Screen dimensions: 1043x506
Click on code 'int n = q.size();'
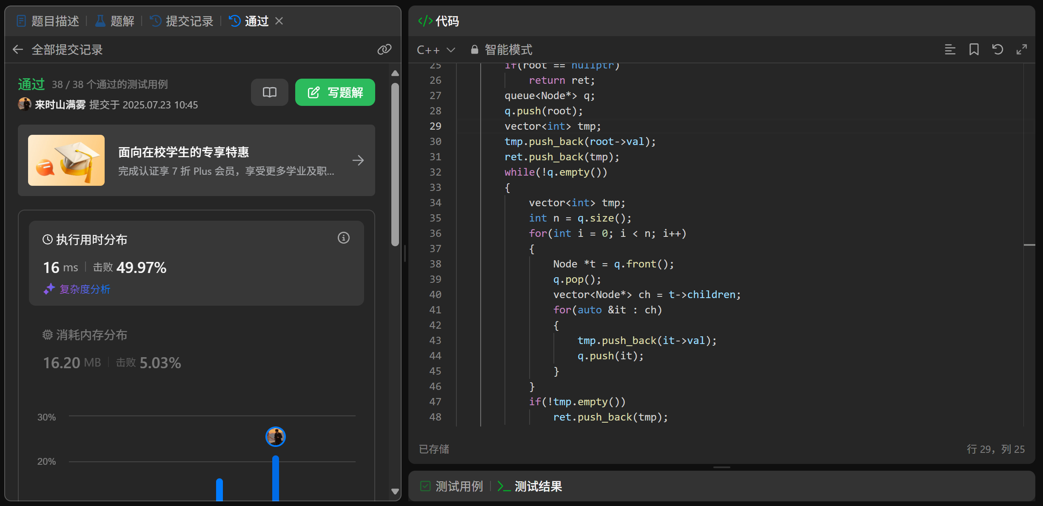click(x=580, y=218)
